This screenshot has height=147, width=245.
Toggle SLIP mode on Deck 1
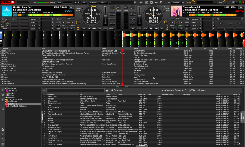click(x=78, y=11)
